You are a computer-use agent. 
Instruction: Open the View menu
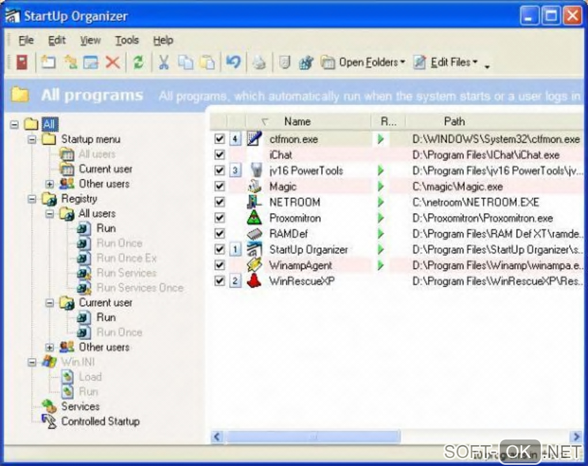tap(91, 40)
